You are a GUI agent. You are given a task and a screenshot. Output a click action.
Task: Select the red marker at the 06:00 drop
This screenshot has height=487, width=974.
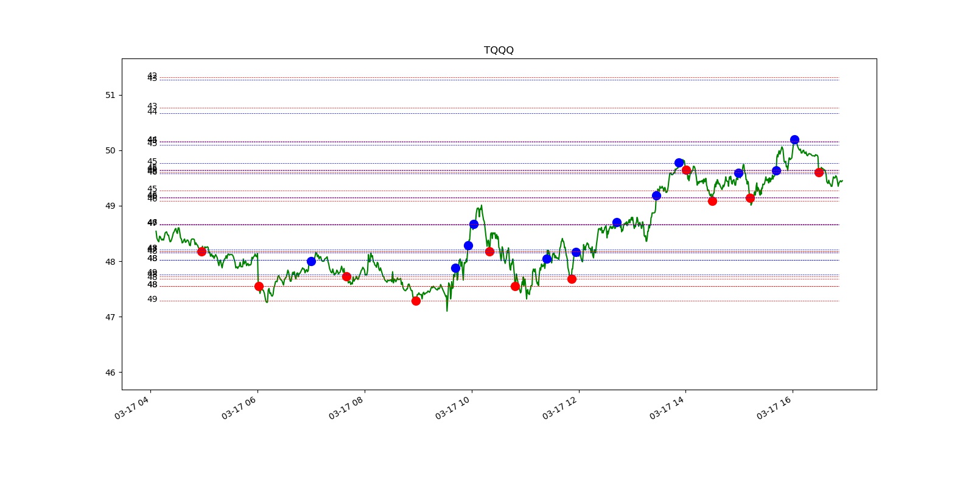259,286
